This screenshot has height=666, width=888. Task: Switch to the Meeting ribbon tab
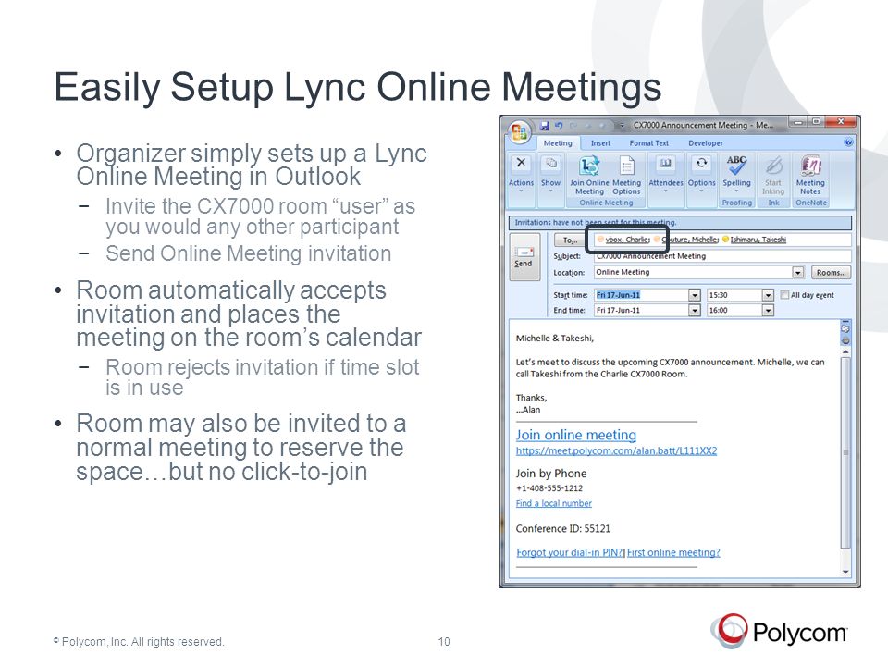point(558,143)
